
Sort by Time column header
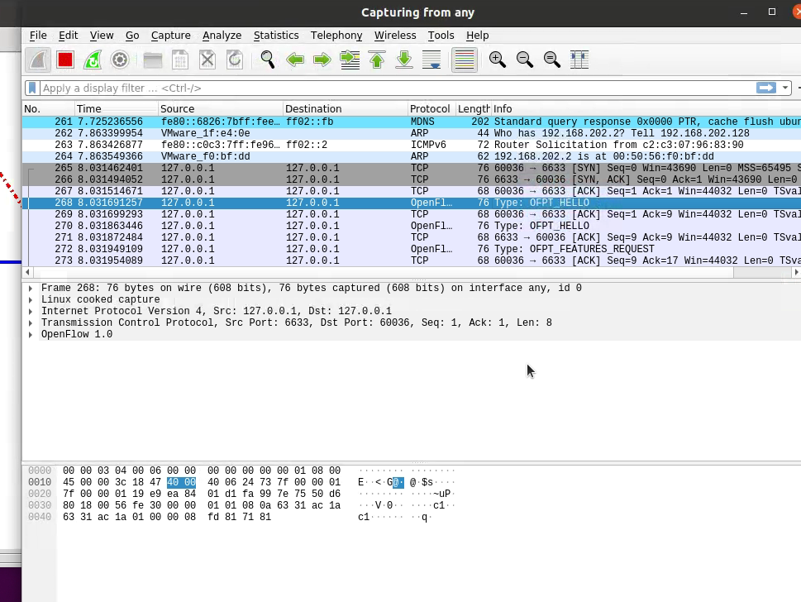coord(117,109)
